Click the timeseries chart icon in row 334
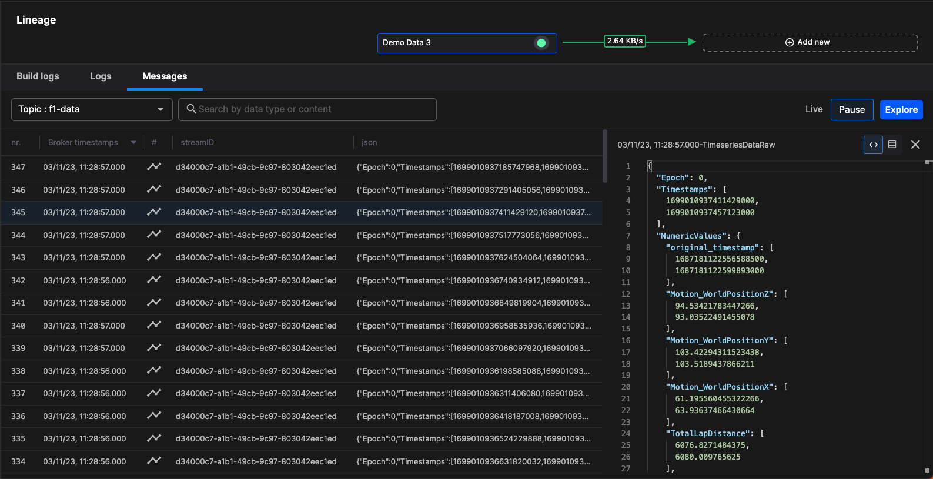Image resolution: width=933 pixels, height=479 pixels. [154, 461]
